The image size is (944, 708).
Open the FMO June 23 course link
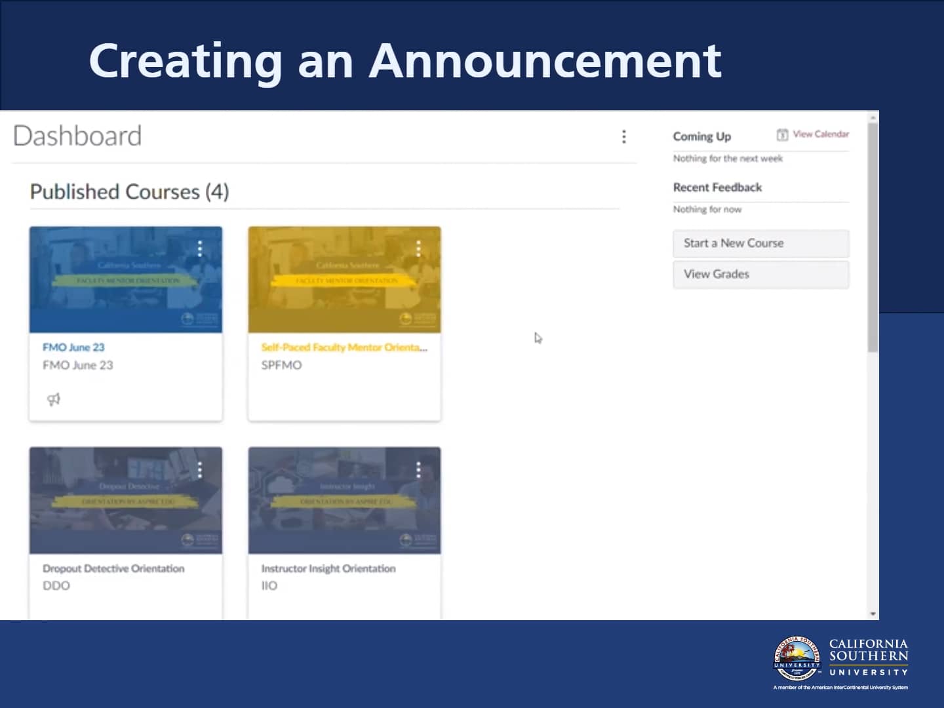[x=73, y=347]
